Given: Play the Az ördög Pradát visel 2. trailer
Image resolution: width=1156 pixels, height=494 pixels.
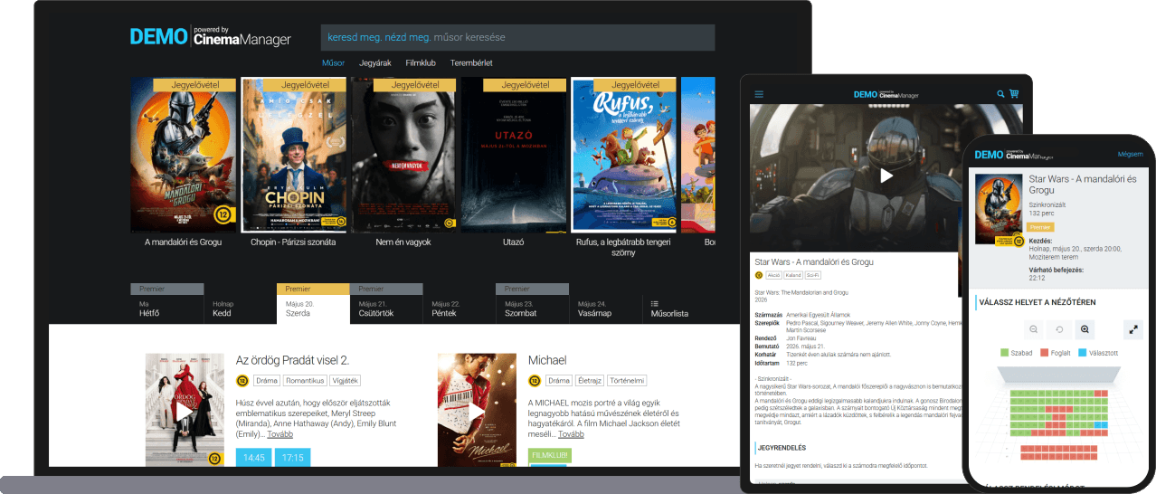Looking at the screenshot, I should pyautogui.click(x=185, y=410).
